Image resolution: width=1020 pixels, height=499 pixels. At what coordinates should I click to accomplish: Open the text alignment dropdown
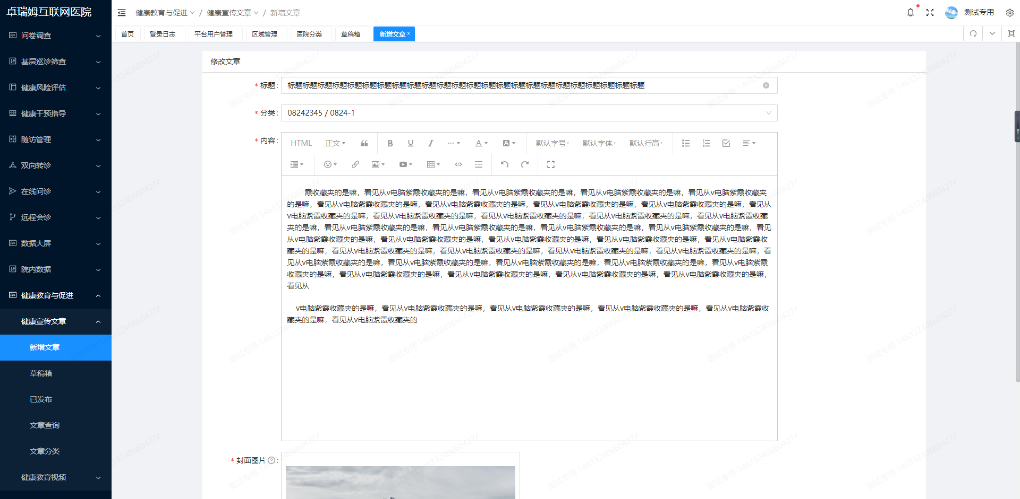(x=749, y=143)
